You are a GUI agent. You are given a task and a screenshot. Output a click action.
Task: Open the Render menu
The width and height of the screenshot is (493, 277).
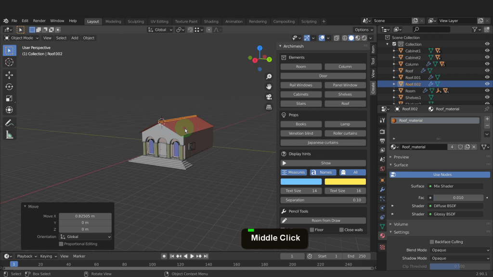[39, 21]
